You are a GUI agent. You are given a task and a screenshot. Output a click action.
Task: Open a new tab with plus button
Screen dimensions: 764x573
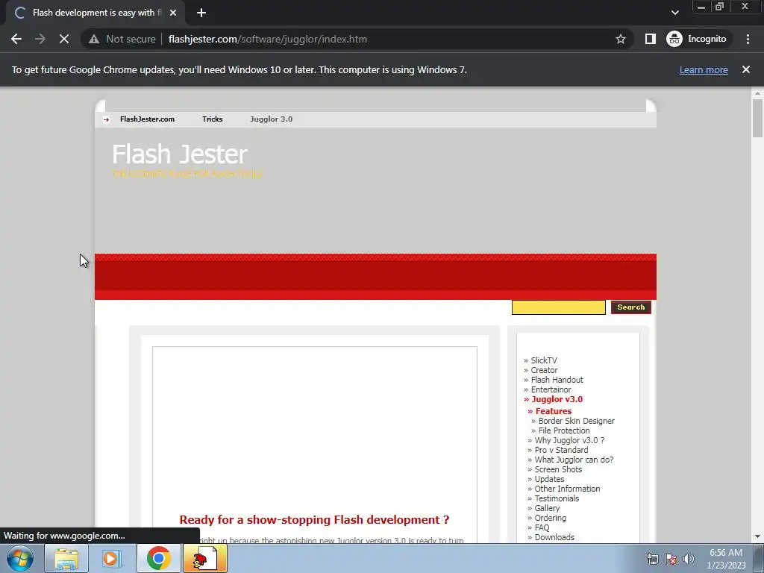point(201,13)
